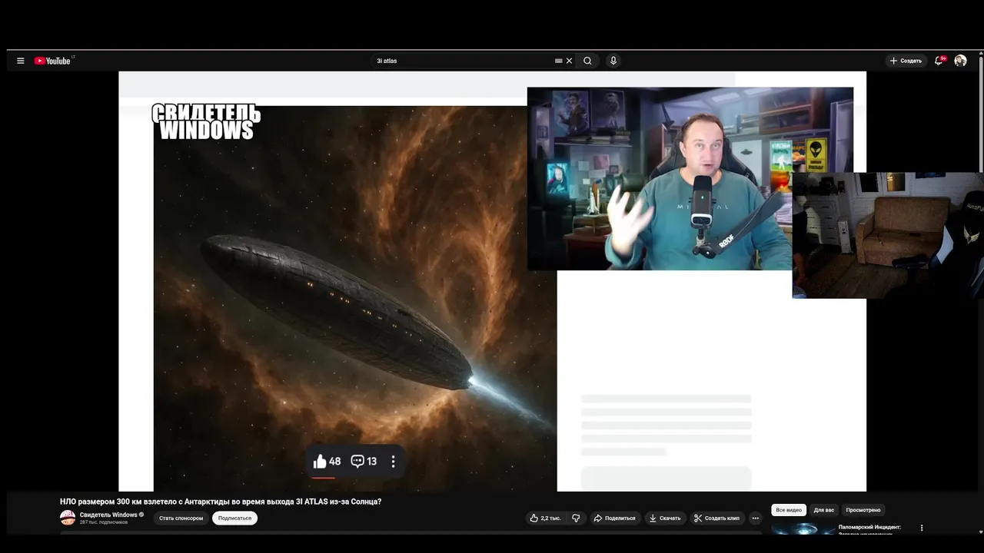Open options for Паломарский Инцидент video

tap(922, 528)
